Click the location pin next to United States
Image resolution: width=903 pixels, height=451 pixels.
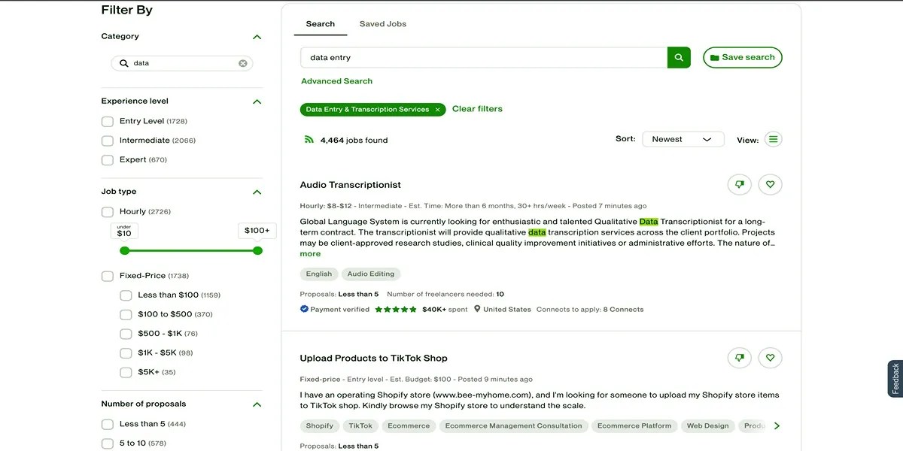(477, 308)
